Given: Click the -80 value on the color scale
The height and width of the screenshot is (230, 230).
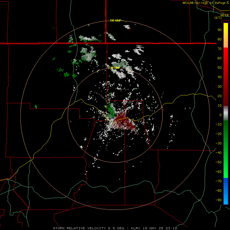Looking at the screenshot, I should [218, 191].
